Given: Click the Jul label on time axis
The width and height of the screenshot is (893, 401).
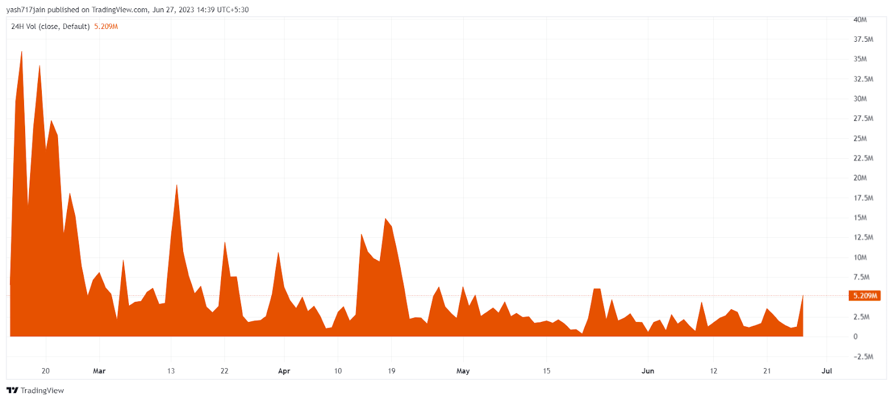Looking at the screenshot, I should point(827,371).
